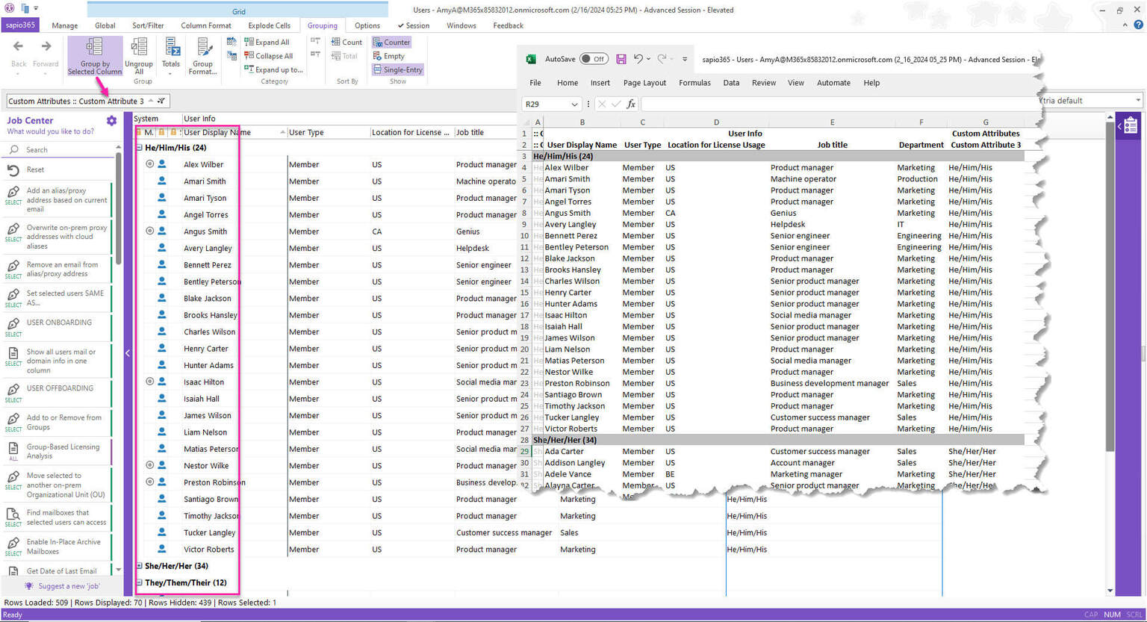Open the Totals dropdown arrow
Image resolution: width=1147 pixels, height=622 pixels.
point(170,73)
